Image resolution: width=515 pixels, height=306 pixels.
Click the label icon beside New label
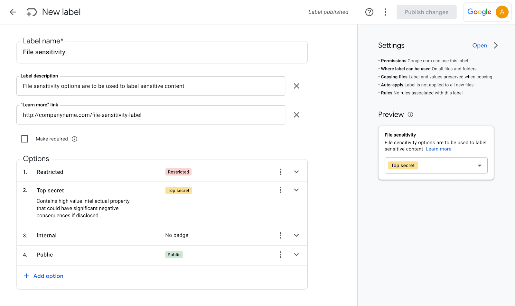[31, 12]
